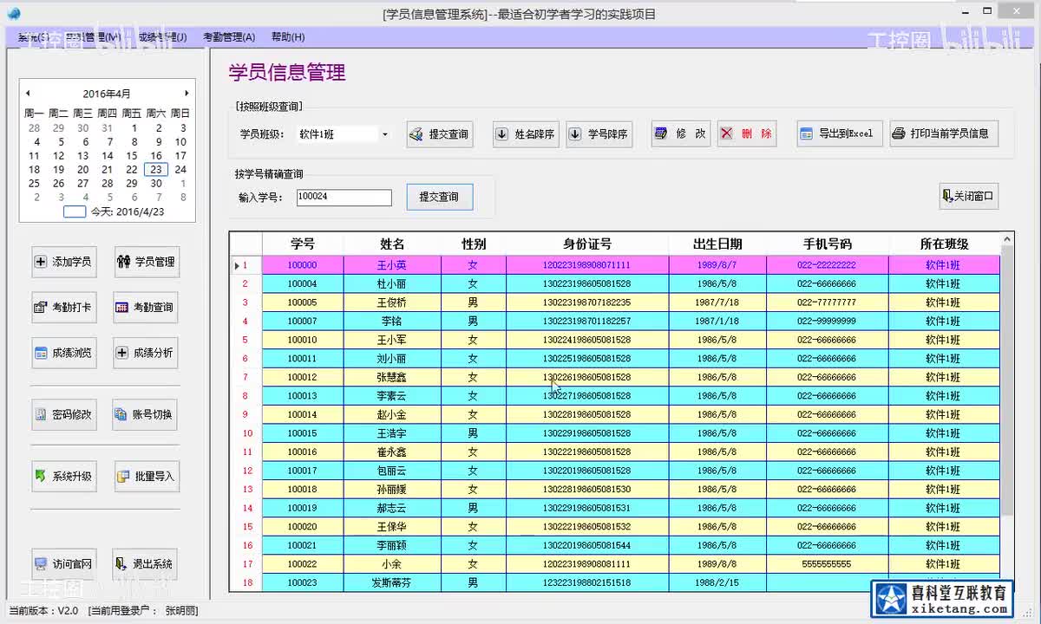Image resolution: width=1041 pixels, height=624 pixels.
Task: Select the student name cell 王浩宇
Action: [392, 433]
